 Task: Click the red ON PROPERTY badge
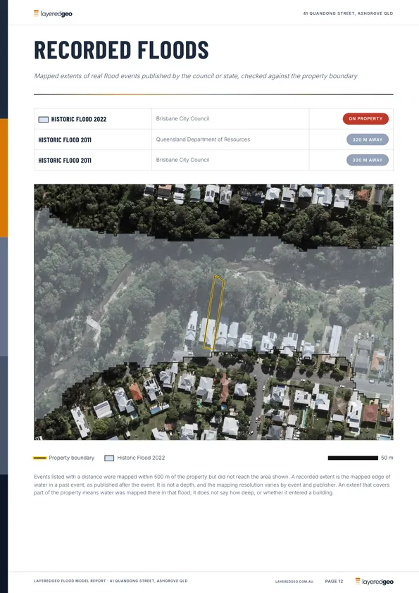365,119
